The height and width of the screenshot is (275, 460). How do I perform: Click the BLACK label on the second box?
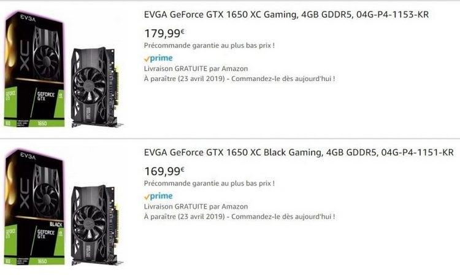[56, 225]
